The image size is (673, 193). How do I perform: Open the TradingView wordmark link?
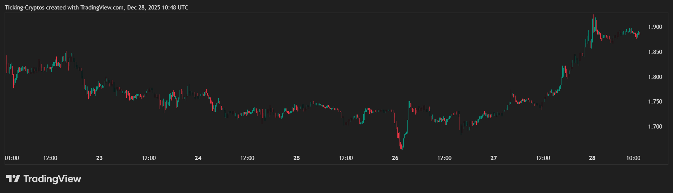click(x=52, y=179)
